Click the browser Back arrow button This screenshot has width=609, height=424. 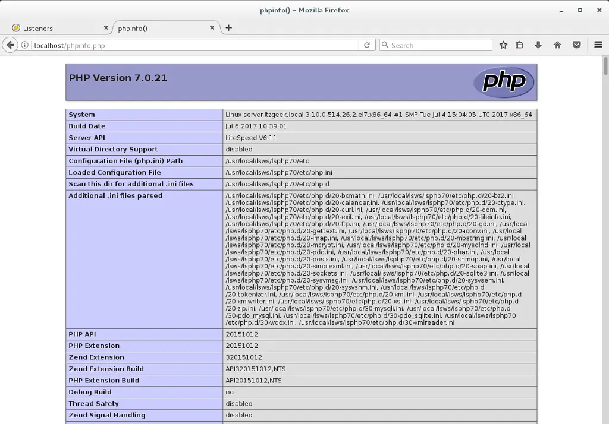pyautogui.click(x=10, y=45)
